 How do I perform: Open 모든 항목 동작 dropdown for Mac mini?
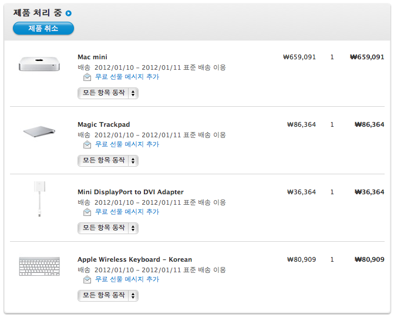point(108,93)
